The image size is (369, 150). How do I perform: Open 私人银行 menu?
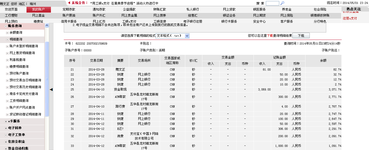pos(193,9)
